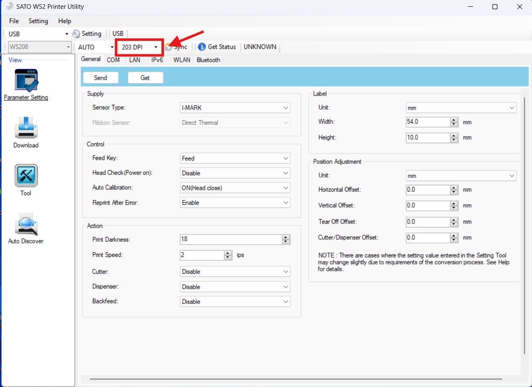The image size is (532, 387).
Task: Switch to the WLAN tab
Action: tap(182, 60)
